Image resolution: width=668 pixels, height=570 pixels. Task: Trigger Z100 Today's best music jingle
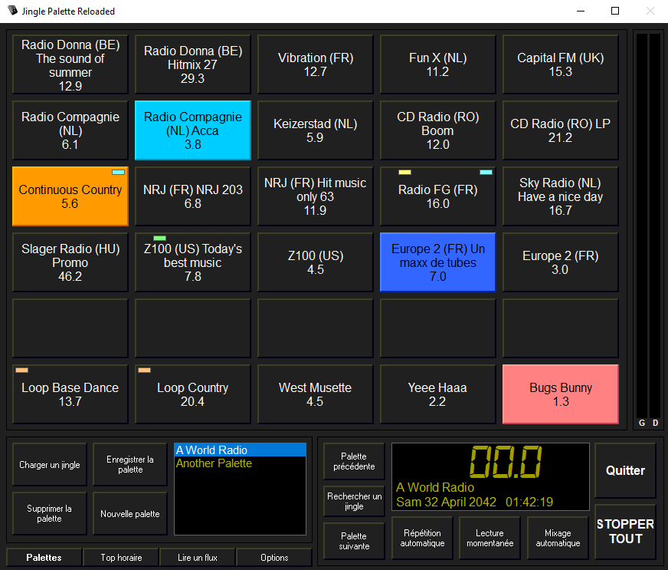click(x=193, y=262)
